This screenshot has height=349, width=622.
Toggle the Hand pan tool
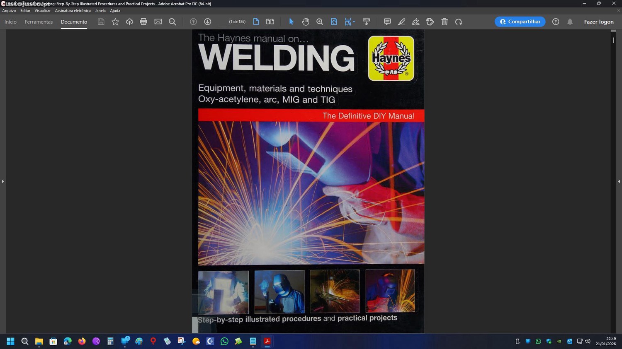click(x=306, y=22)
